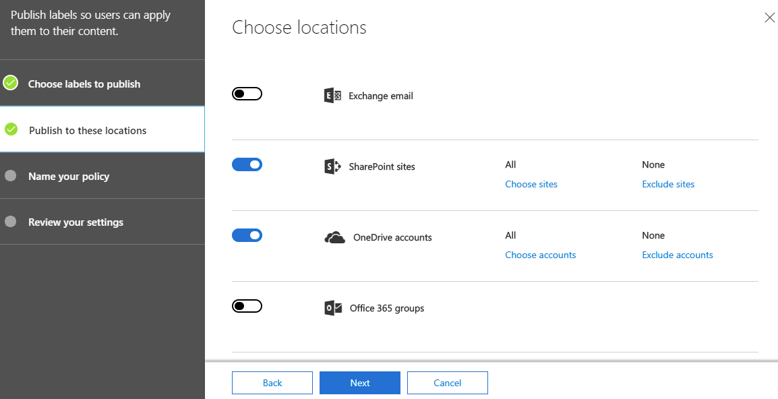Click the SharePoint sites icon

click(332, 166)
